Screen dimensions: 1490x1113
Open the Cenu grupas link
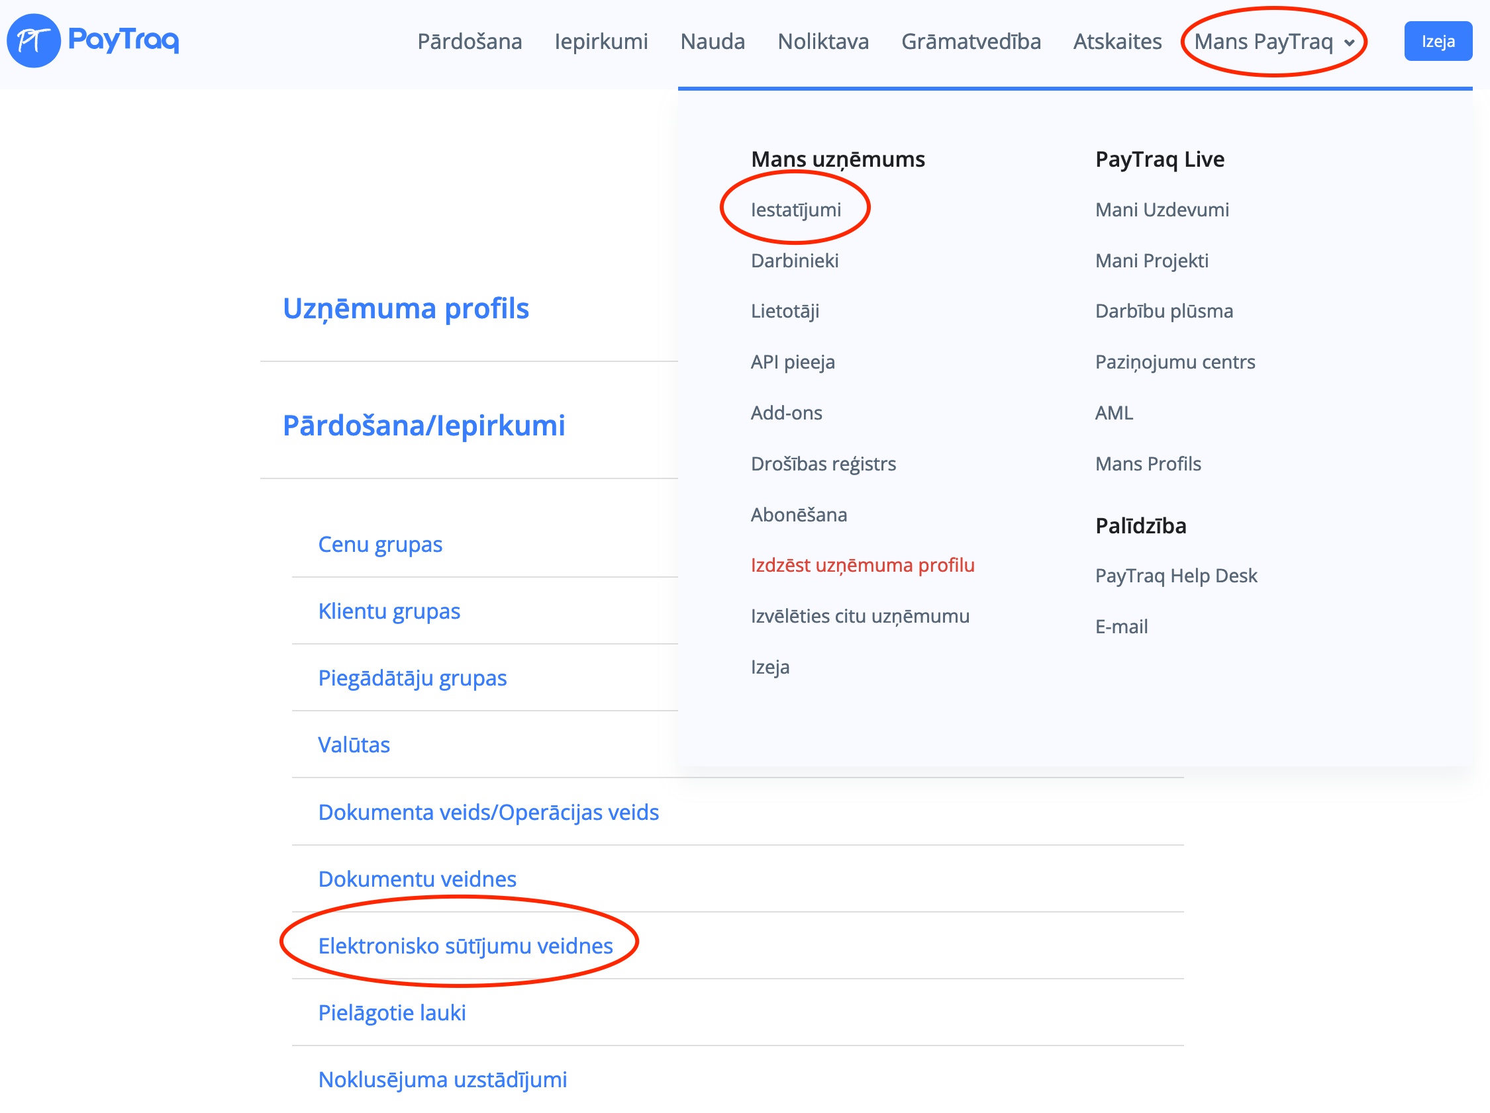pos(380,545)
